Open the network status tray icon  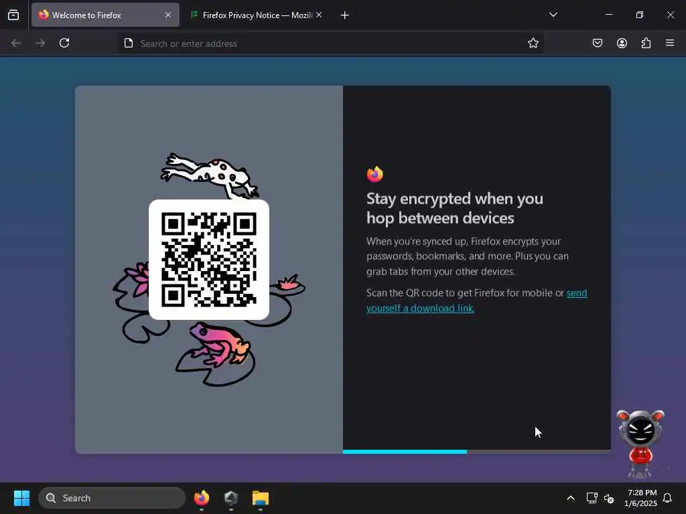click(x=592, y=498)
